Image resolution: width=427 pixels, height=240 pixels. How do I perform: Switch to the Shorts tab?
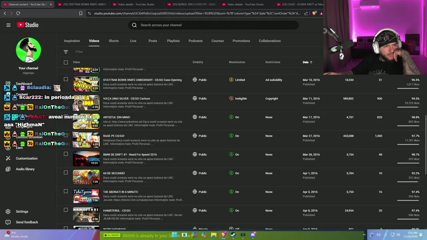point(113,41)
